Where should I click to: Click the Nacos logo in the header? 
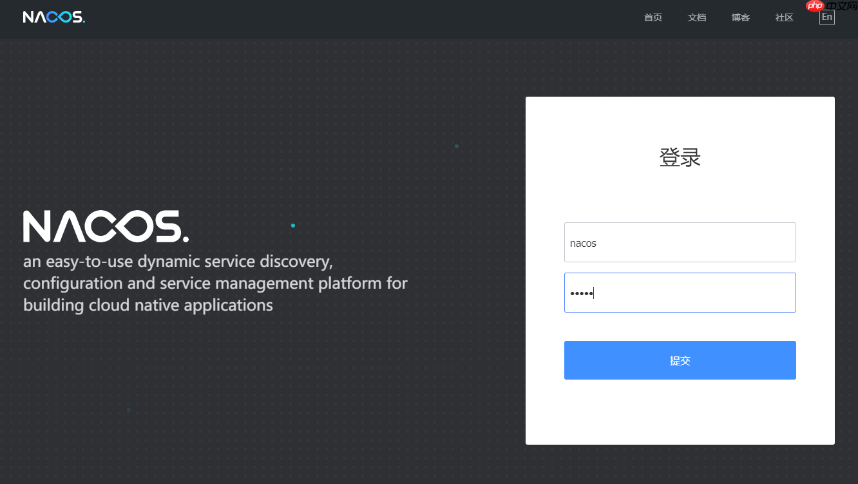click(x=54, y=17)
